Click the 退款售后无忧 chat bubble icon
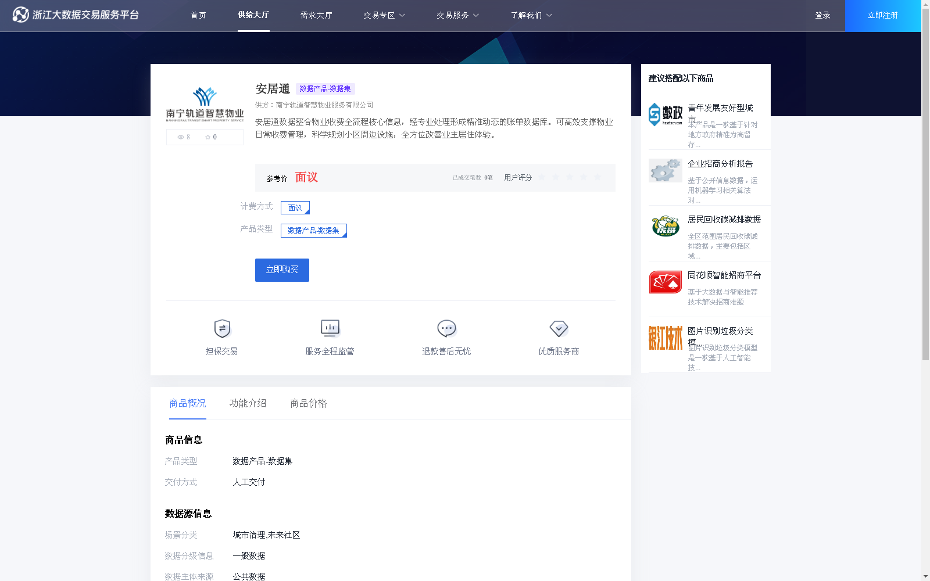This screenshot has width=930, height=581. point(446,329)
